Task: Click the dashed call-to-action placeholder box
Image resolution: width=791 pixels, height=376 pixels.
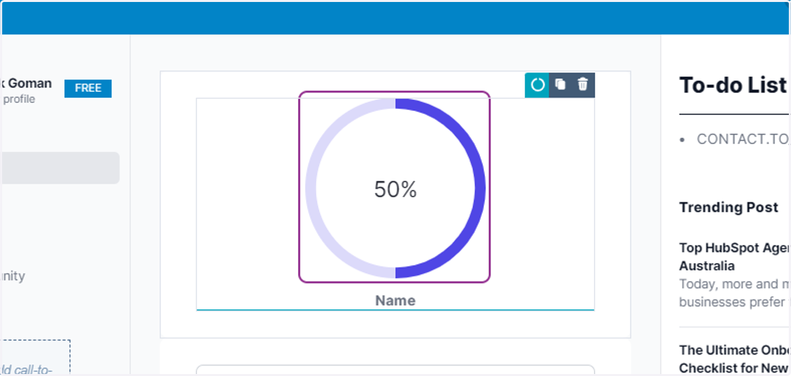Action: (36, 358)
